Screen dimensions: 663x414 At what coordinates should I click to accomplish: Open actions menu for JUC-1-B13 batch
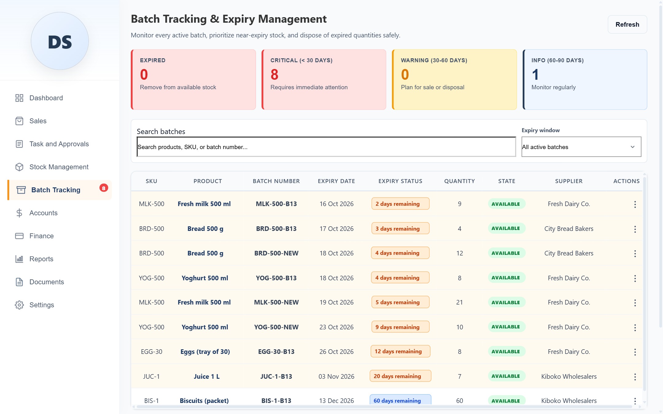635,377
